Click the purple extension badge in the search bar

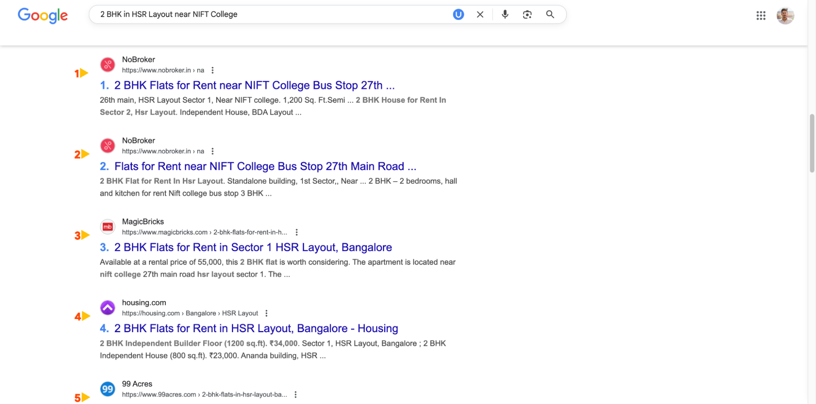pyautogui.click(x=458, y=14)
